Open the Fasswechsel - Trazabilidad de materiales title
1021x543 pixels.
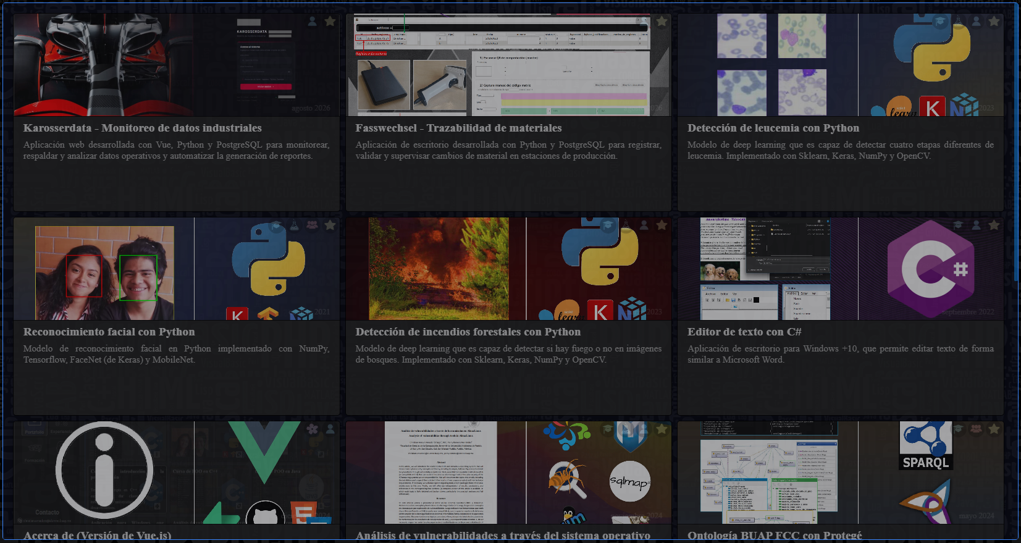pos(458,128)
